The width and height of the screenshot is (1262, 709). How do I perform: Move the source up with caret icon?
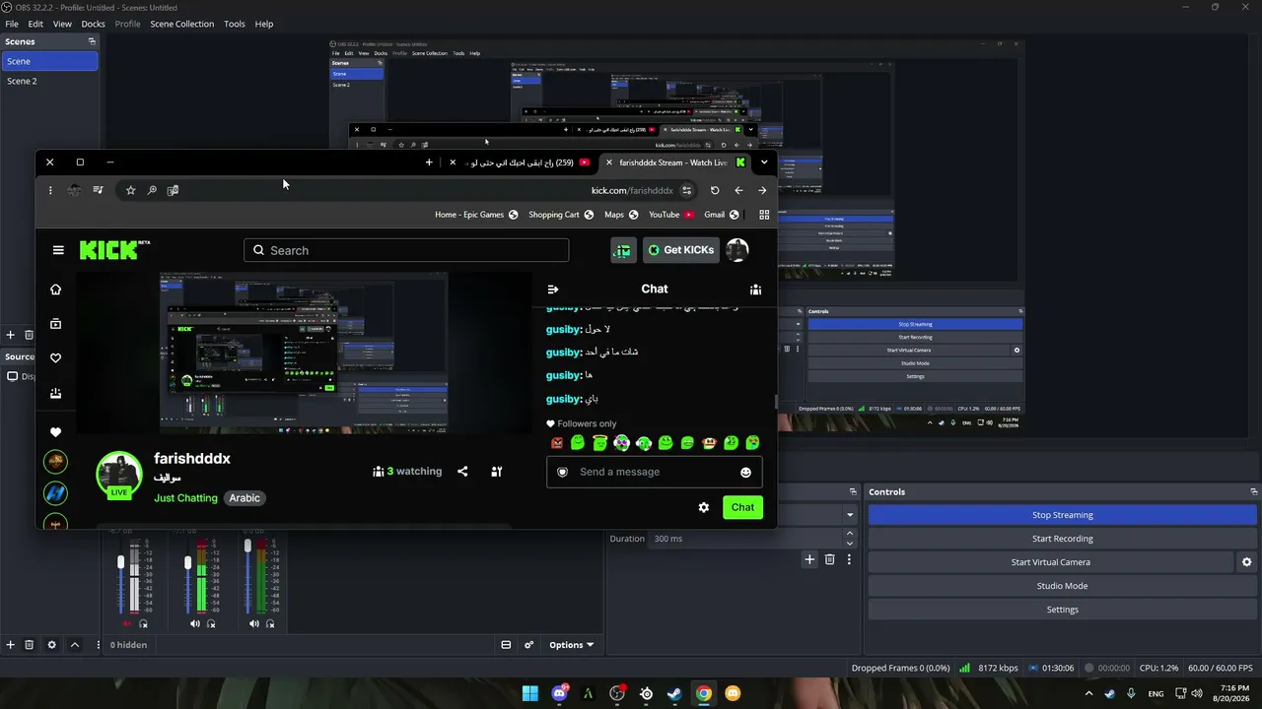pyautogui.click(x=75, y=645)
